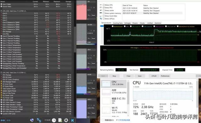Click the blue X close sensors icon
Image resolution: width=201 pixels, height=123 pixels.
(73, 120)
